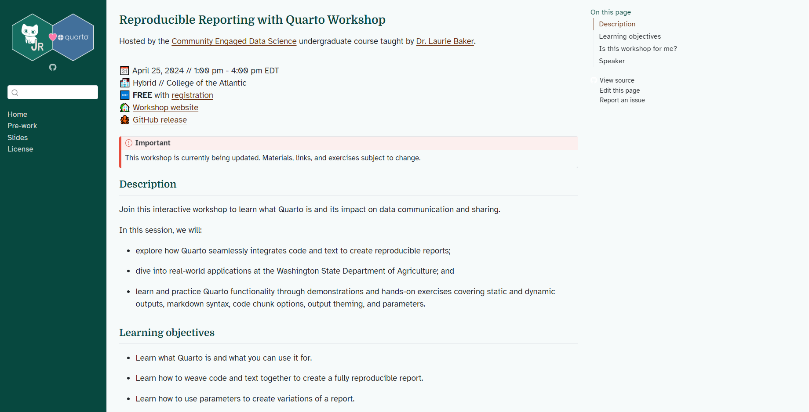Click the magnifying glass in the search box
This screenshot has height=412, width=809.
15,92
